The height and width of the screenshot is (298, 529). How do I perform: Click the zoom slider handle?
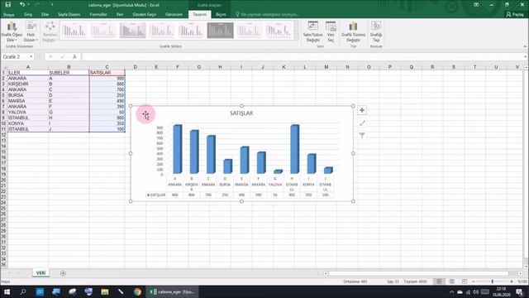click(493, 281)
